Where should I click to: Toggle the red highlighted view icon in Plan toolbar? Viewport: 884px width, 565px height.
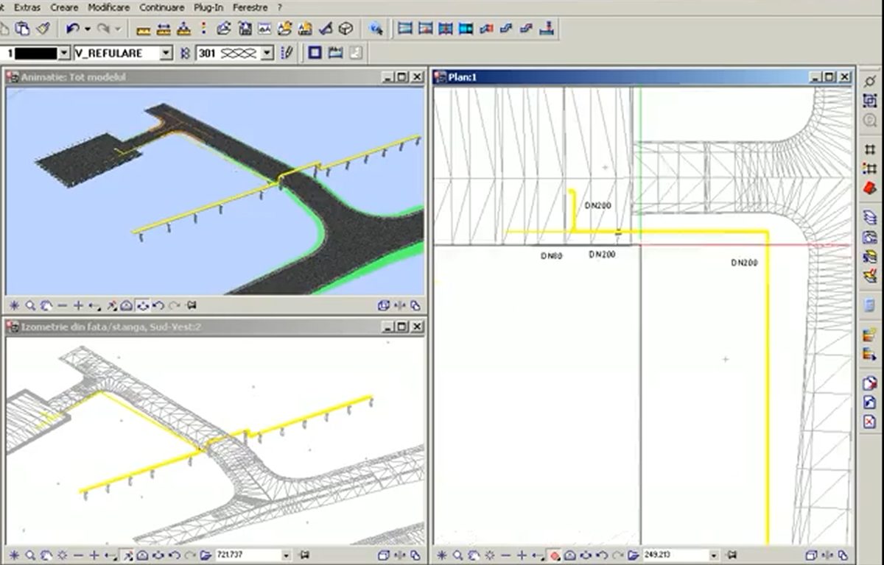[x=555, y=555]
